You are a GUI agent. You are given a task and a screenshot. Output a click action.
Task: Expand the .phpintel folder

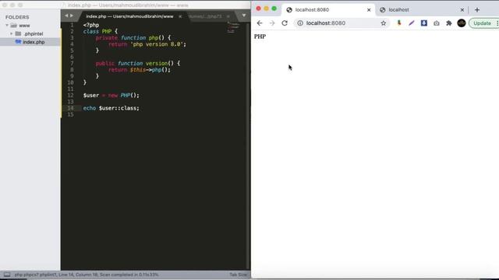(12, 33)
